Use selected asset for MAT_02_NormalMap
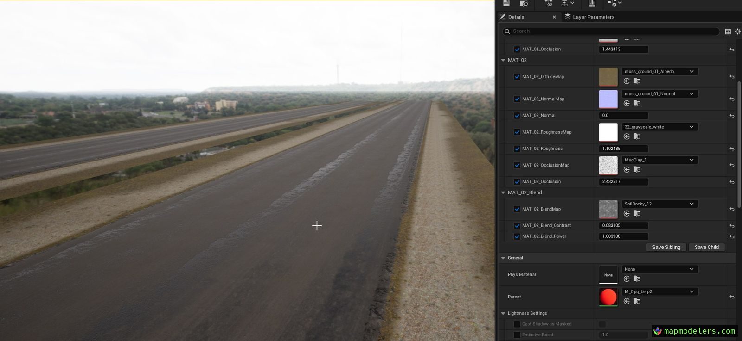Viewport: 742px width, 341px height. 627,103
